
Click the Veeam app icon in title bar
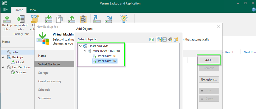[x=4, y=3]
